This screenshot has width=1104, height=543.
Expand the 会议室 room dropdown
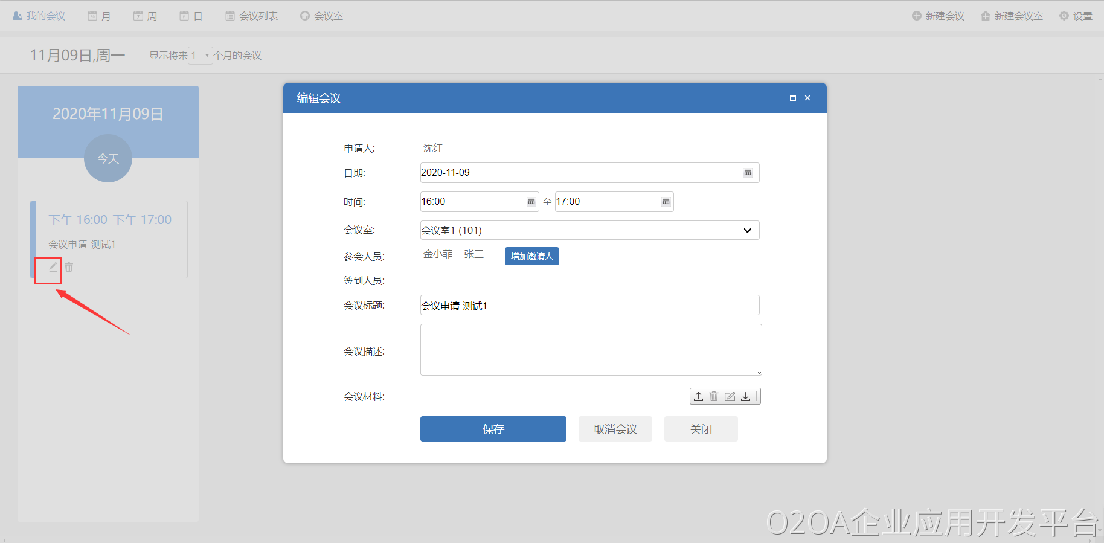747,230
